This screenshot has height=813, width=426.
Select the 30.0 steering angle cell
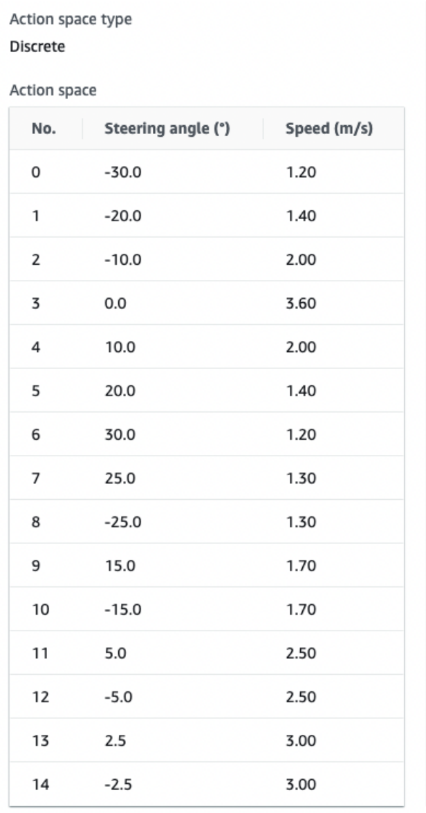119,435
